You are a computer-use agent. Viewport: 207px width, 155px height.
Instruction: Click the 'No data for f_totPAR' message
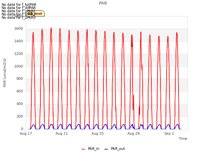[19, 5]
